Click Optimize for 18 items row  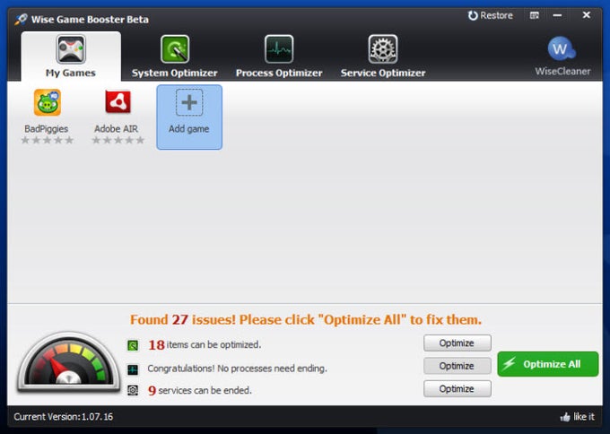point(457,343)
